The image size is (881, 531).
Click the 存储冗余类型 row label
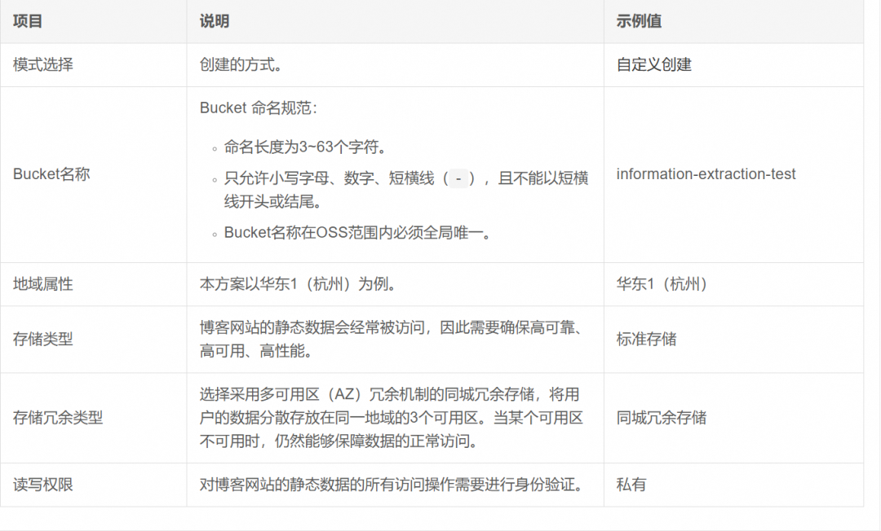[58, 418]
